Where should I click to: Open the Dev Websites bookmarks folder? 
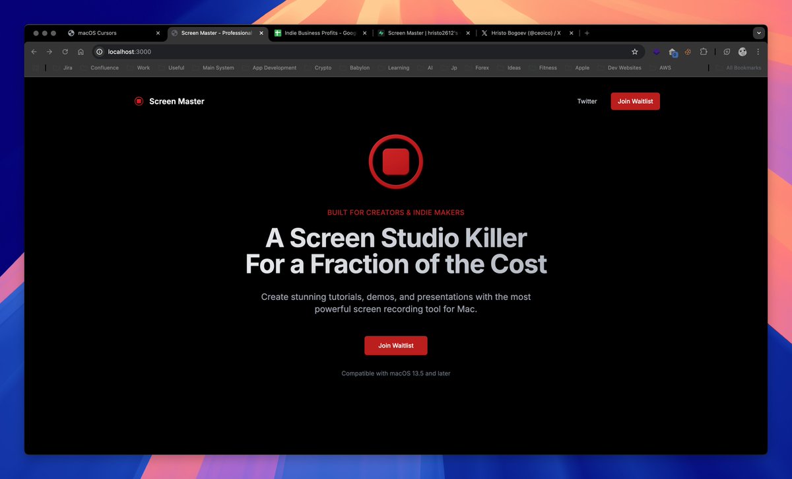618,67
